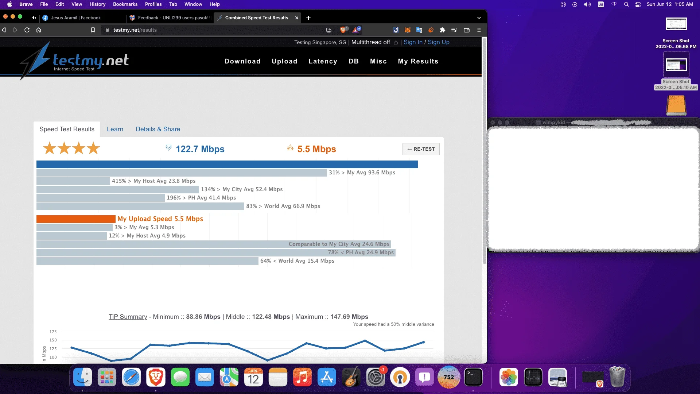Open a new browser tab
The image size is (700, 394).
coord(308,18)
